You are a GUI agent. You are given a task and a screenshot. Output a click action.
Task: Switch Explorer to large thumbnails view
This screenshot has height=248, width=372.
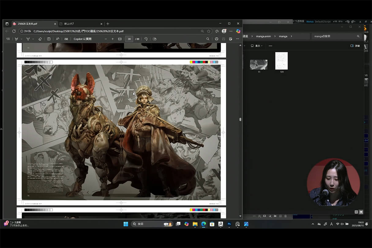(361, 212)
